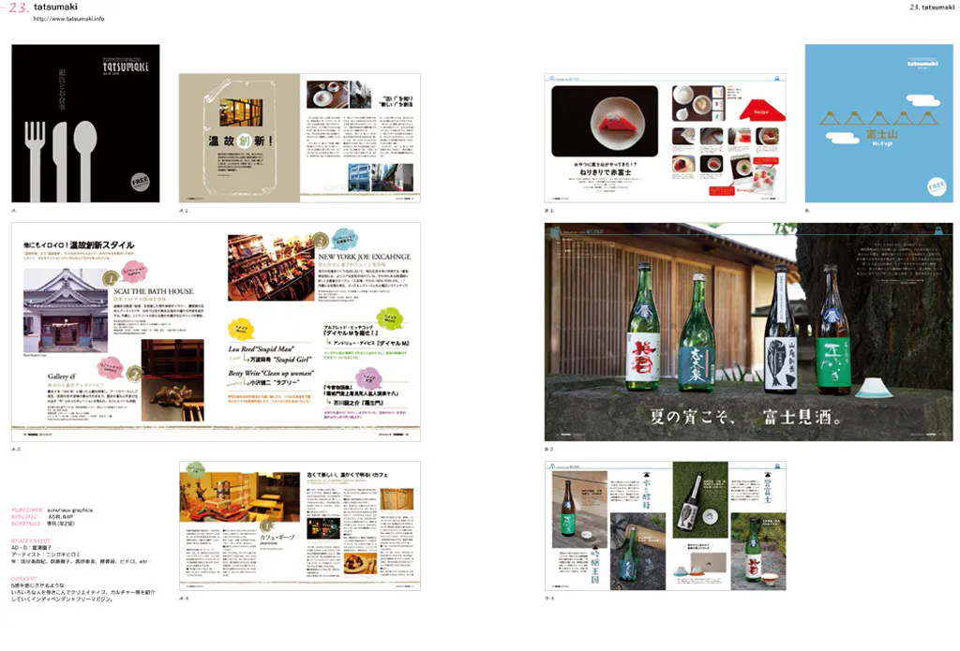This screenshot has width=960, height=651.
Task: Click the pink PUBLISHER label
Action: (27, 510)
